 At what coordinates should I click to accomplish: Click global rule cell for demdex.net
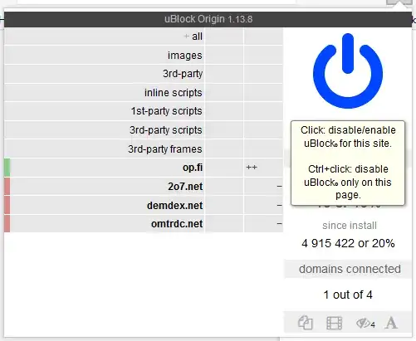pyautogui.click(x=224, y=205)
